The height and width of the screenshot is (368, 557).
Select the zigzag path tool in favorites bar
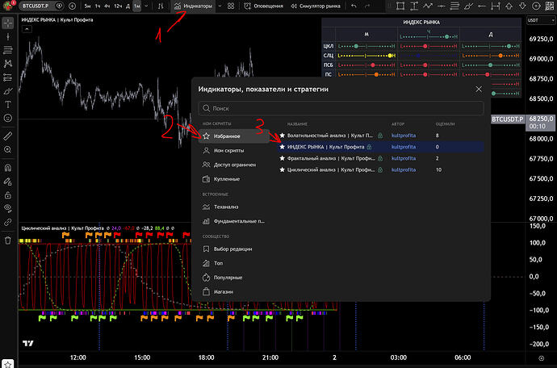[x=428, y=6]
